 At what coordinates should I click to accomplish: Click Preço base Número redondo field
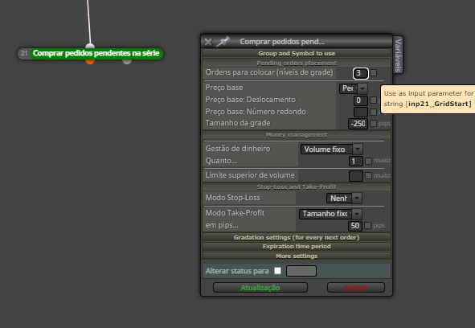(361, 112)
